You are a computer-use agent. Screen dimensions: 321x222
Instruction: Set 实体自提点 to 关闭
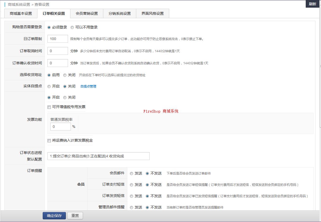point(65,86)
